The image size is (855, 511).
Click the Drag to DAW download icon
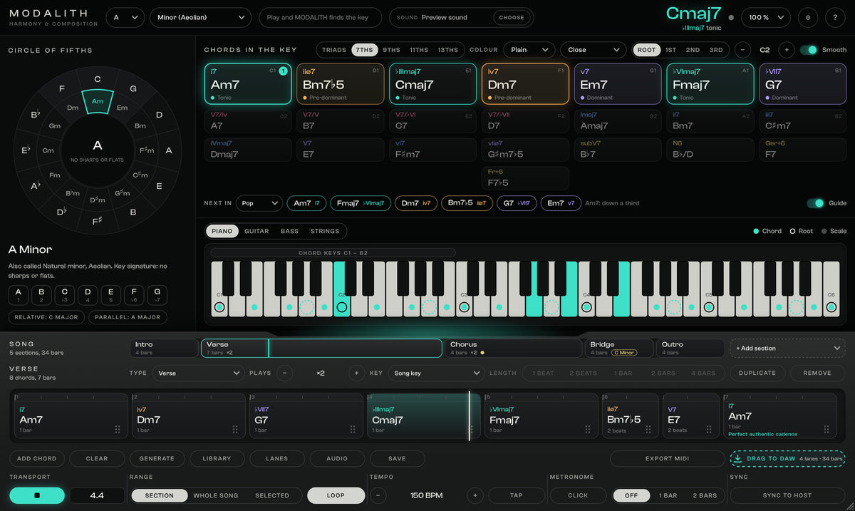(x=737, y=458)
